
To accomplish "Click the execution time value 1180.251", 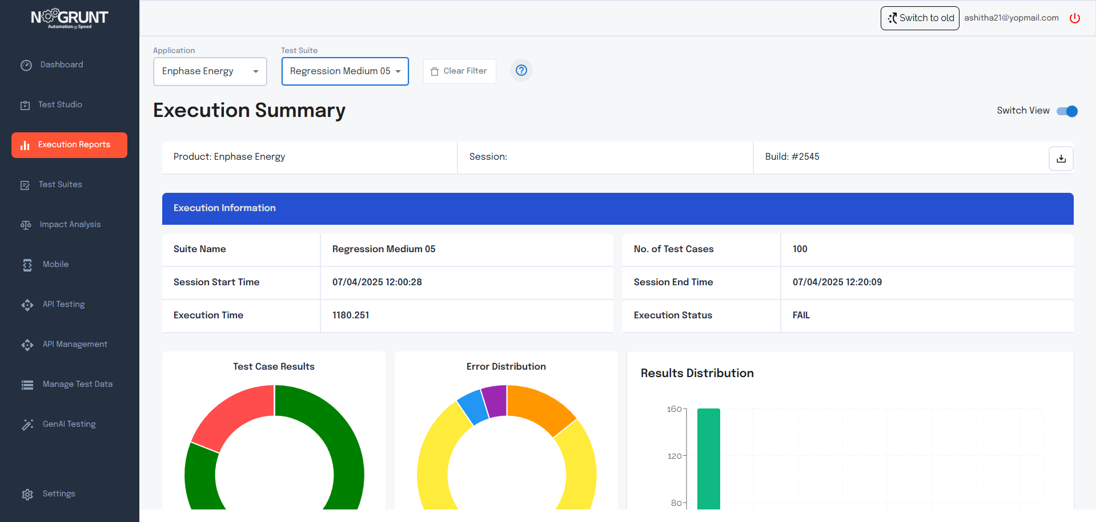I will [x=351, y=315].
